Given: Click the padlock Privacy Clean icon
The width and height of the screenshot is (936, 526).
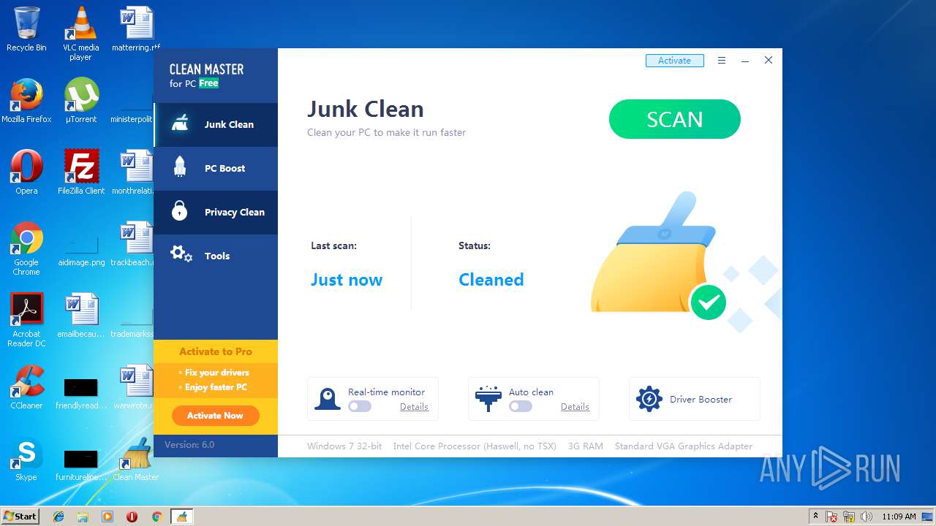Looking at the screenshot, I should click(x=179, y=211).
